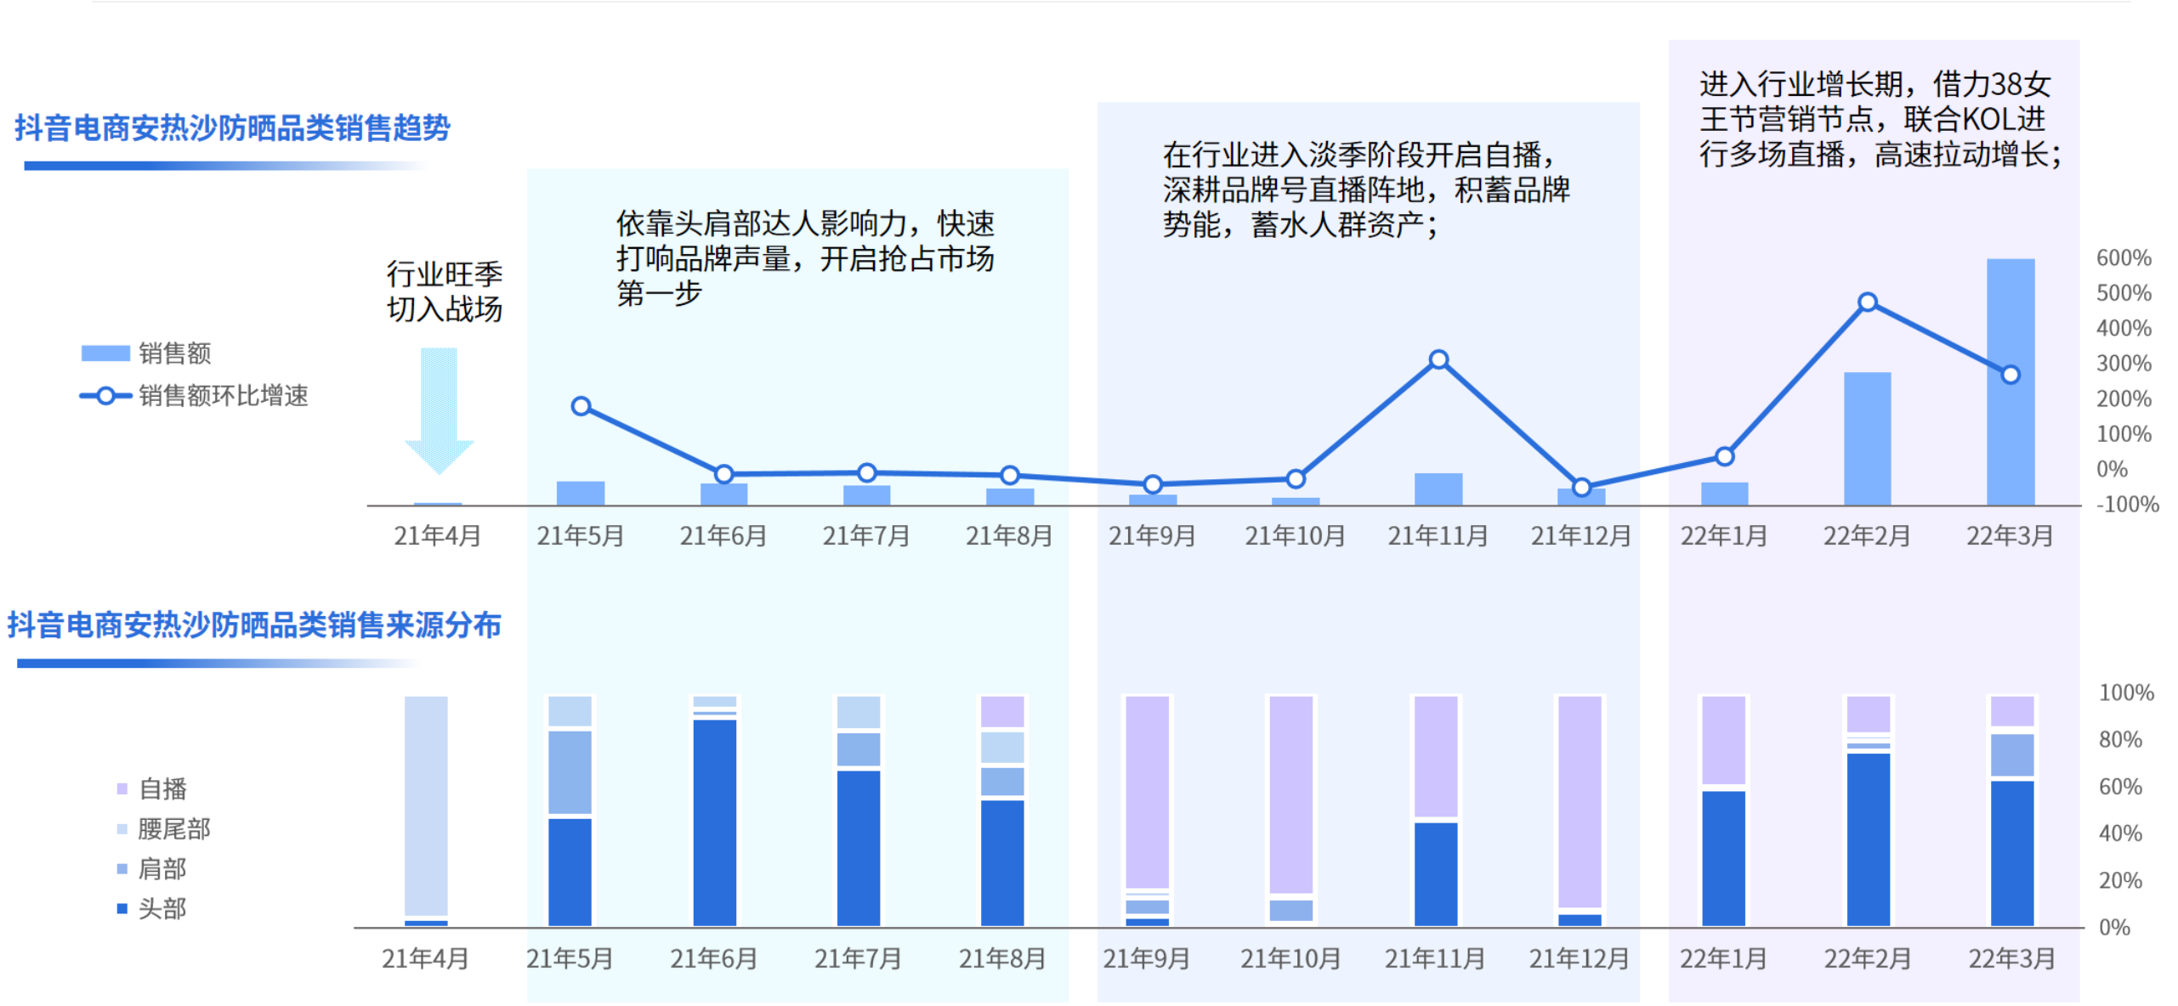Click the annotation 依靠头肩部达人影响力

tap(805, 258)
